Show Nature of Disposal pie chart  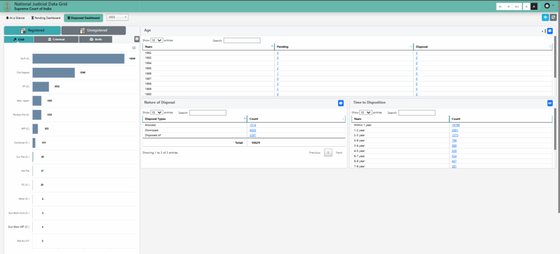click(341, 103)
